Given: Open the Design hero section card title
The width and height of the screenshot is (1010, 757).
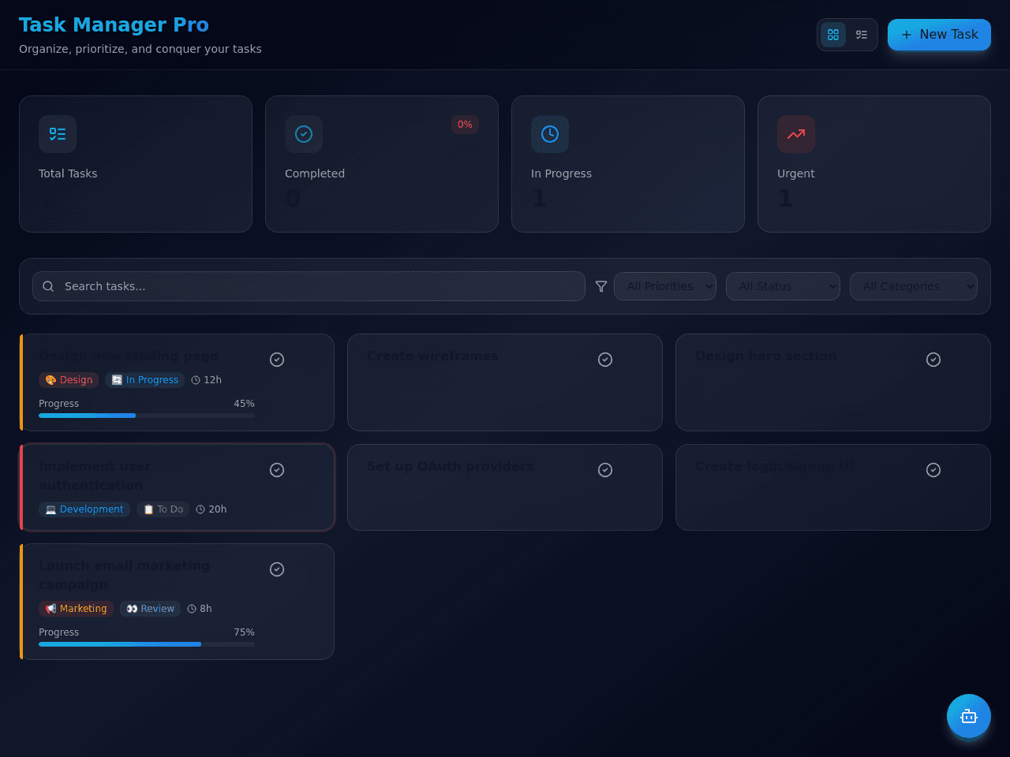Looking at the screenshot, I should coord(765,356).
